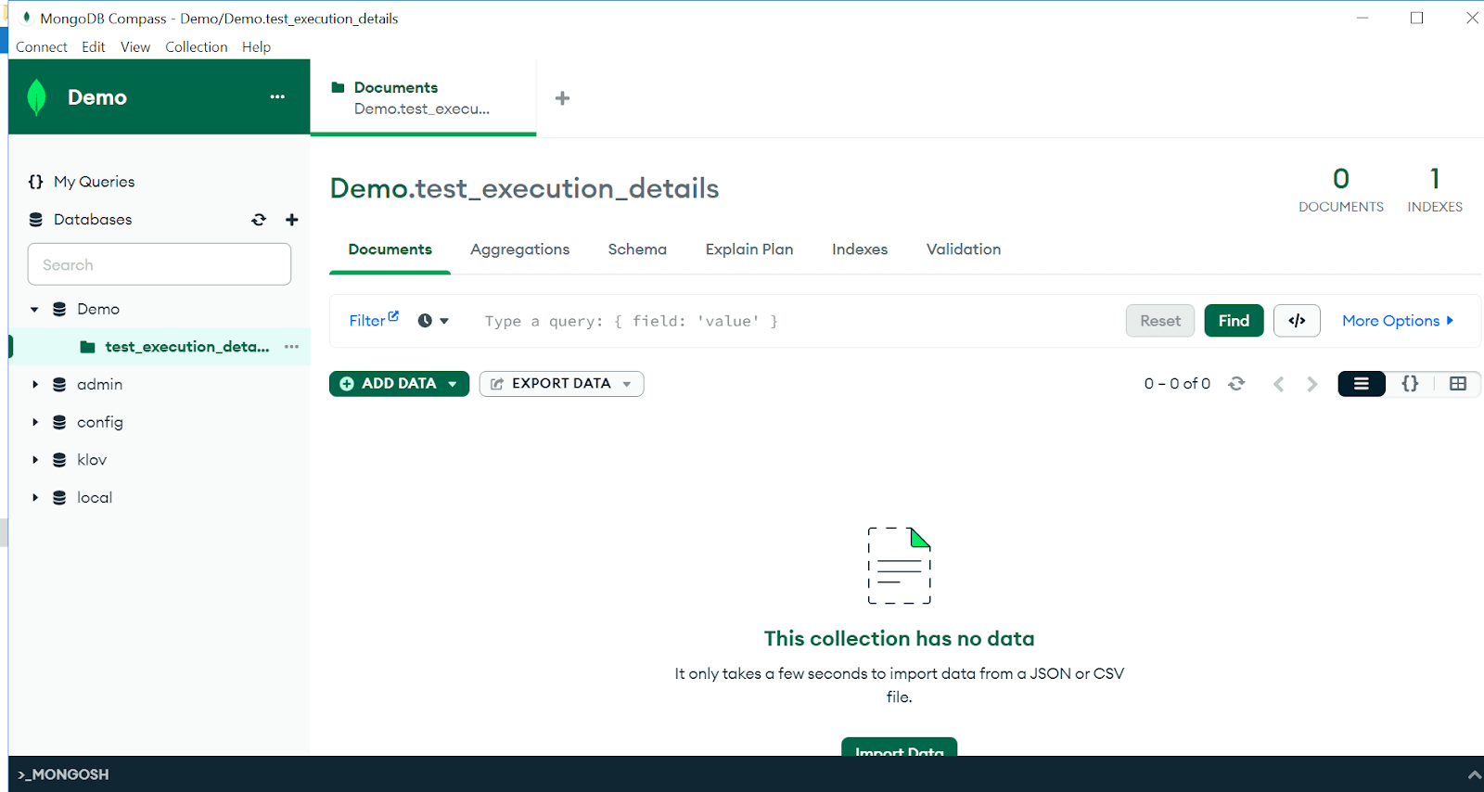1484x792 pixels.
Task: Open the query history clock dropdown
Action: click(433, 321)
